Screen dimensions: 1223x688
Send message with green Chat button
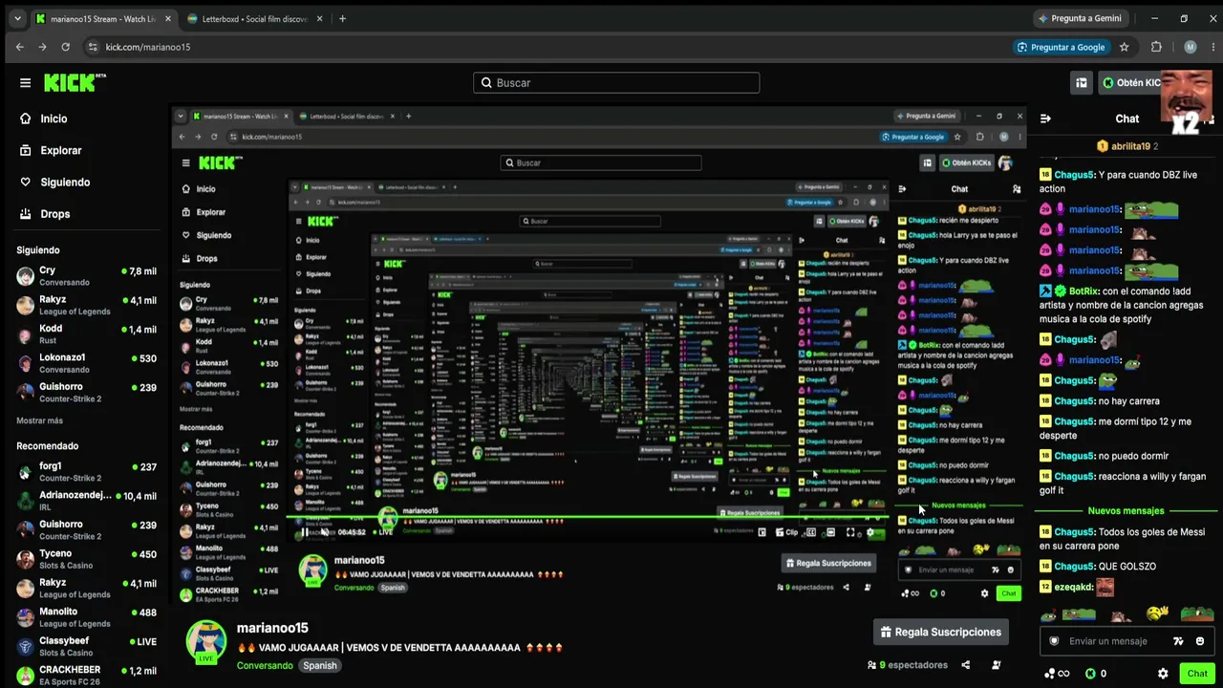pos(1197,674)
